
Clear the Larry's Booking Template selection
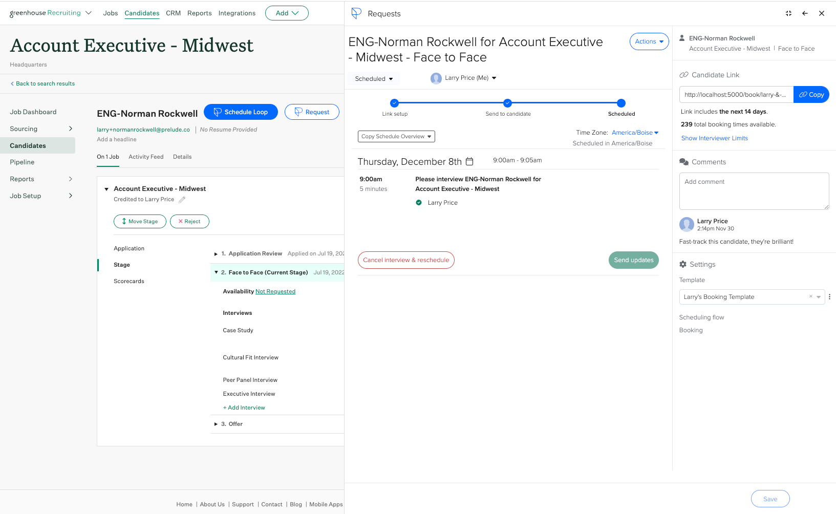point(810,296)
